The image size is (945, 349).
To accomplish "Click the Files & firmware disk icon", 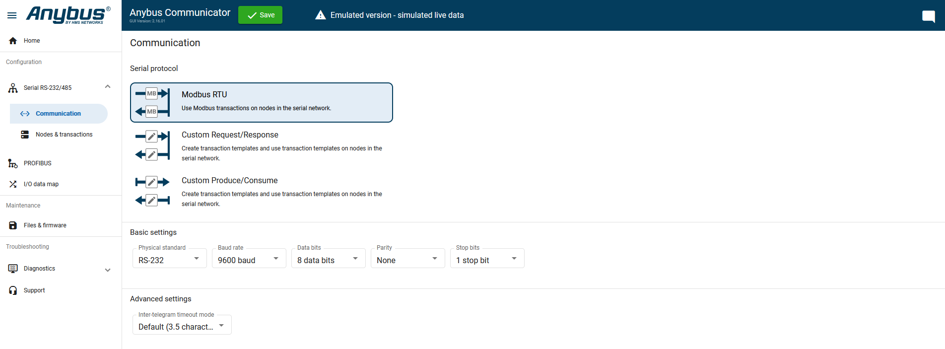I will (x=13, y=225).
